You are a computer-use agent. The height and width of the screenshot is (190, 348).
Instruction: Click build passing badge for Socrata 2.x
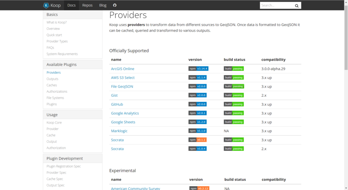coord(234,149)
